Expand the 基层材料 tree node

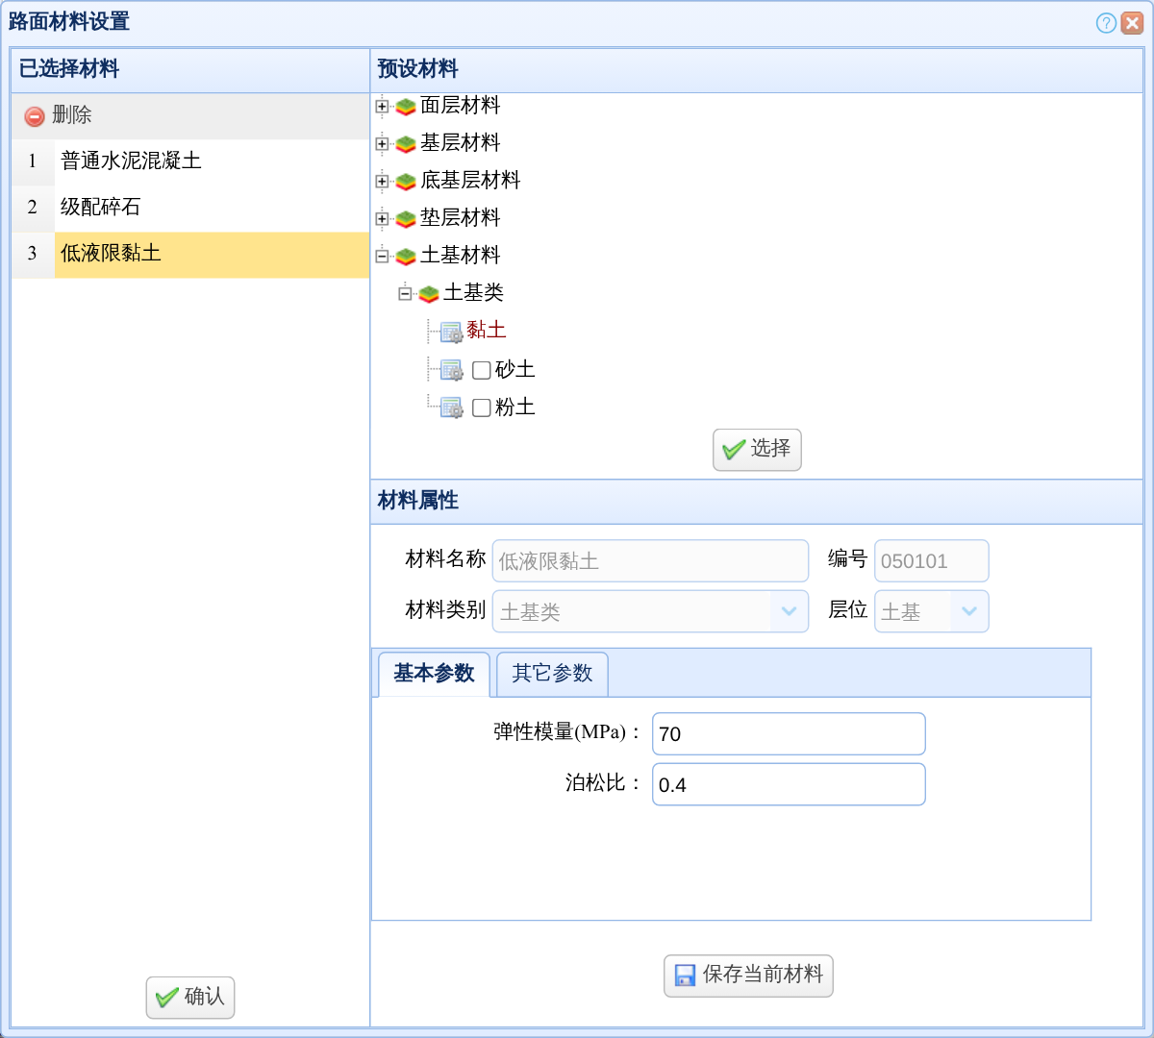click(x=382, y=144)
